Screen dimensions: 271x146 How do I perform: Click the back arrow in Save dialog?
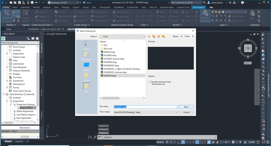[149, 36]
